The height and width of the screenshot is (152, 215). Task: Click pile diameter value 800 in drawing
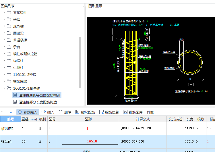click(x=130, y=97)
